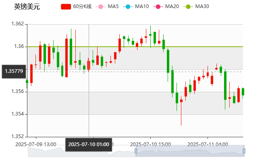
Task: Click the 2025-07-10 15:00 axis label
Action: tap(150, 144)
